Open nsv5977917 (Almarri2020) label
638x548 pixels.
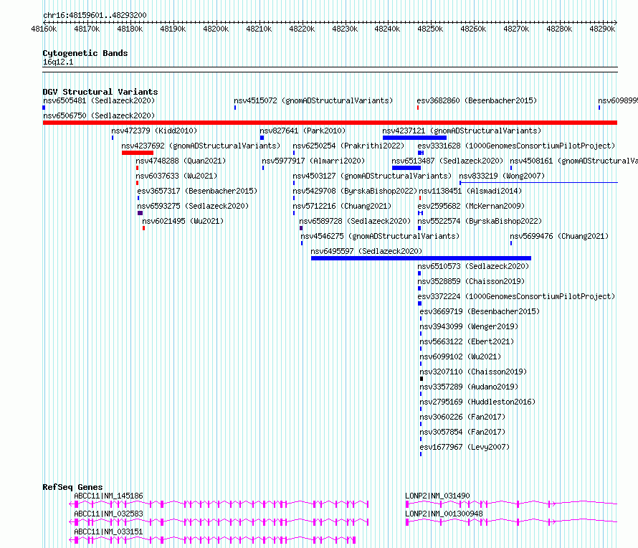(313, 161)
